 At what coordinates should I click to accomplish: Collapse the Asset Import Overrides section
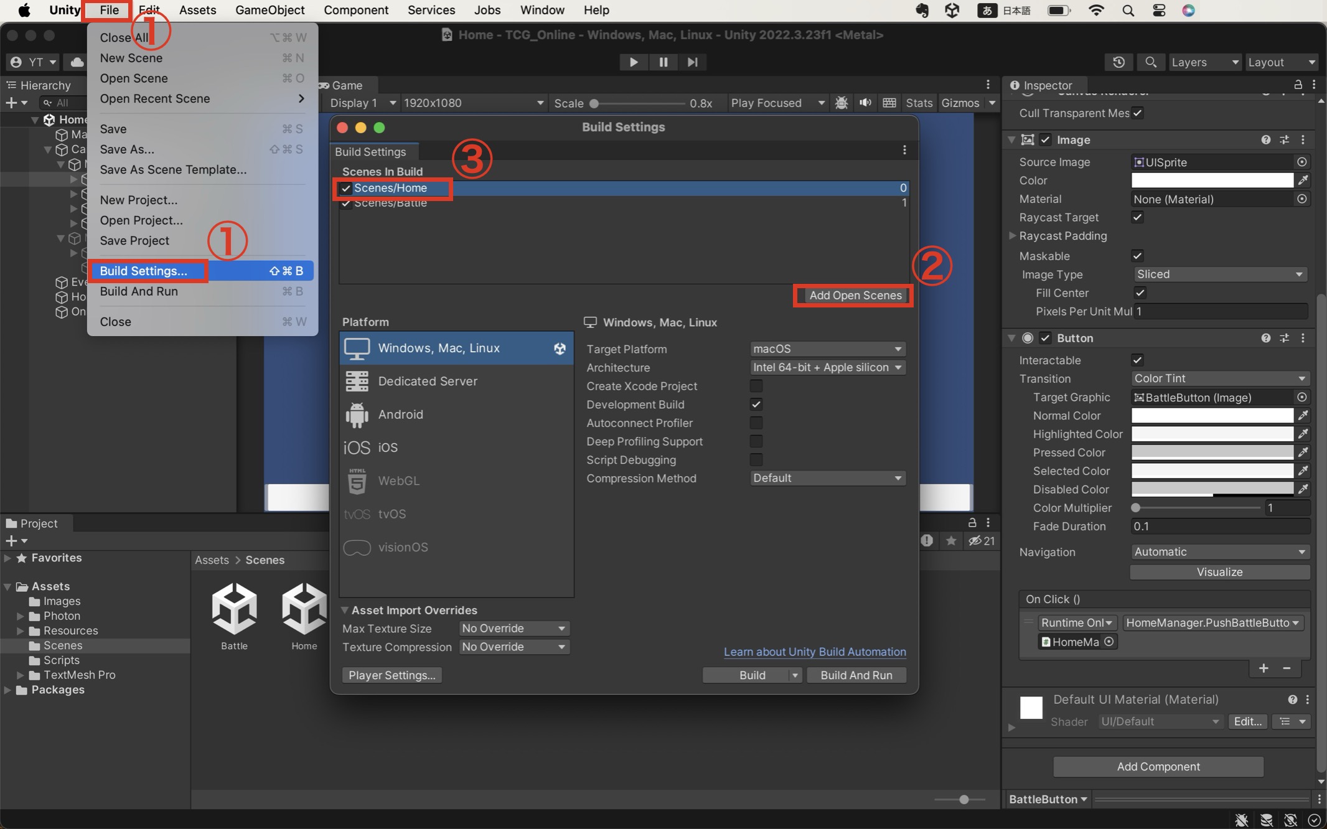click(x=345, y=610)
